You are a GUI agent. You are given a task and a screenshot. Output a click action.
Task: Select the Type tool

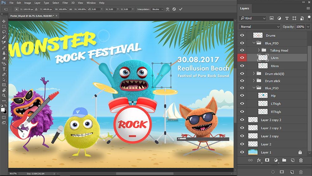pos(4,69)
